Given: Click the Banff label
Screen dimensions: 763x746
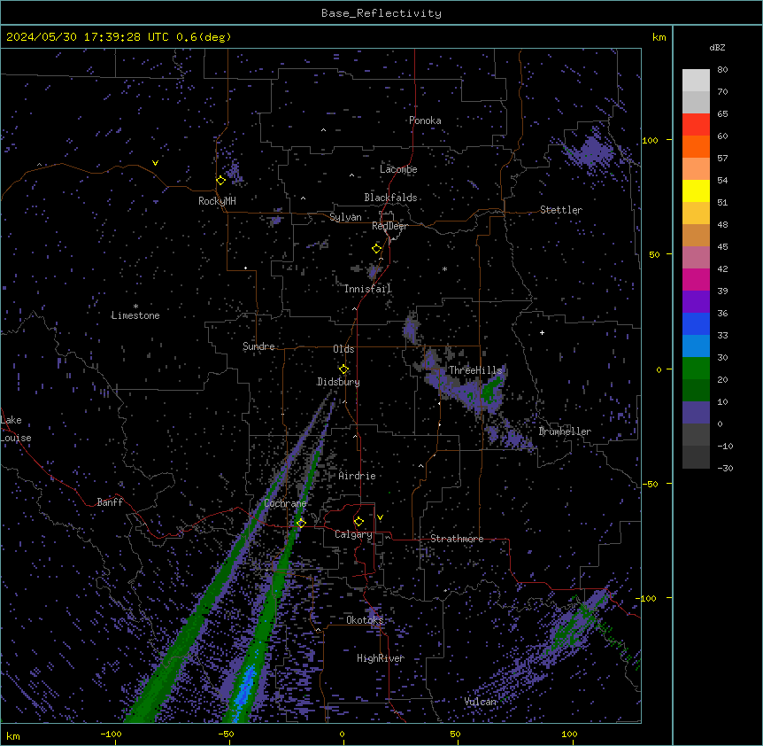Looking at the screenshot, I should [110, 502].
